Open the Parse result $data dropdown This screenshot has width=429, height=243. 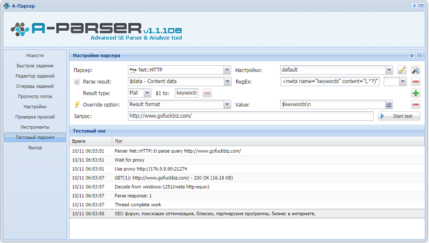[227, 81]
